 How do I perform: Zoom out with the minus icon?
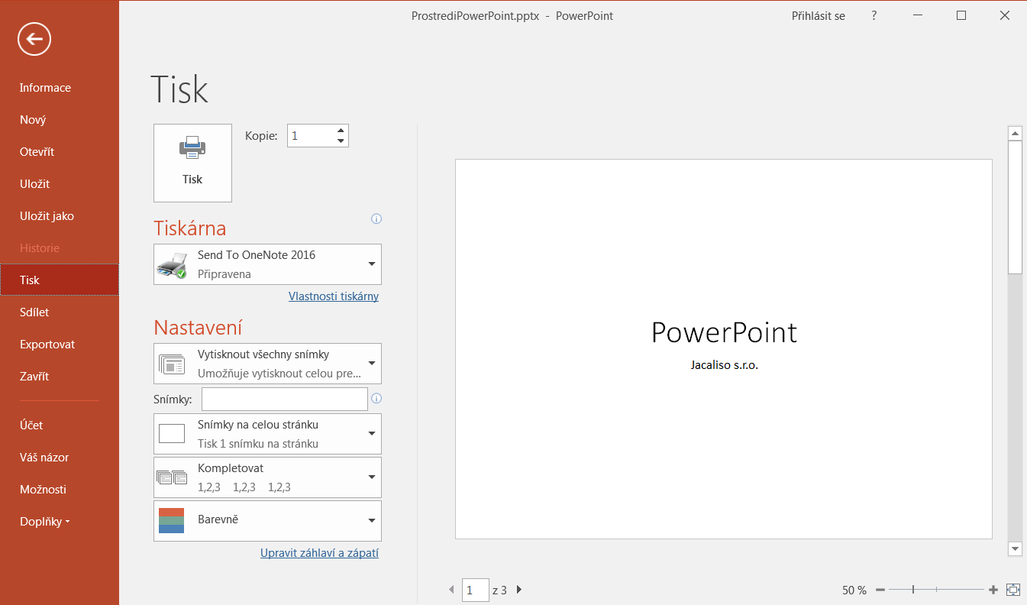click(x=880, y=590)
